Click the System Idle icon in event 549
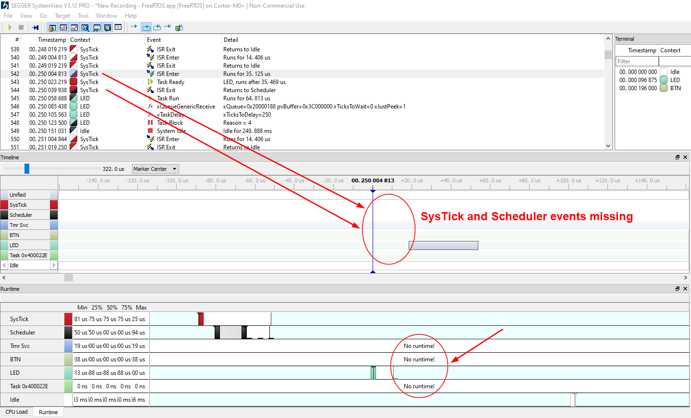The image size is (691, 418). [150, 131]
